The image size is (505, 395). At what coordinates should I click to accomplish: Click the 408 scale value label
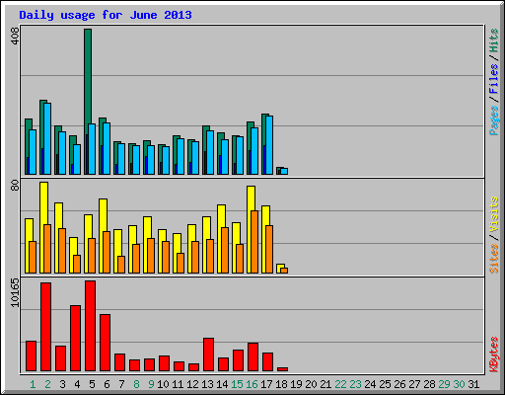(15, 36)
